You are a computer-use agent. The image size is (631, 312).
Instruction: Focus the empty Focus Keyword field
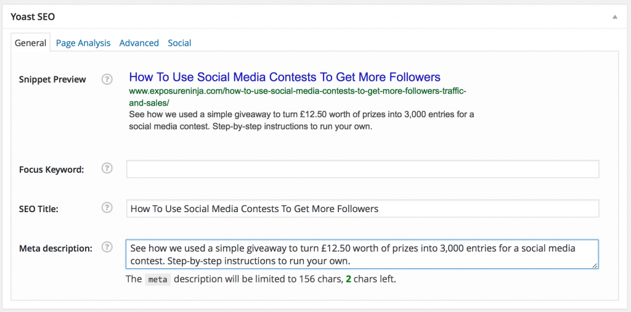(x=362, y=169)
